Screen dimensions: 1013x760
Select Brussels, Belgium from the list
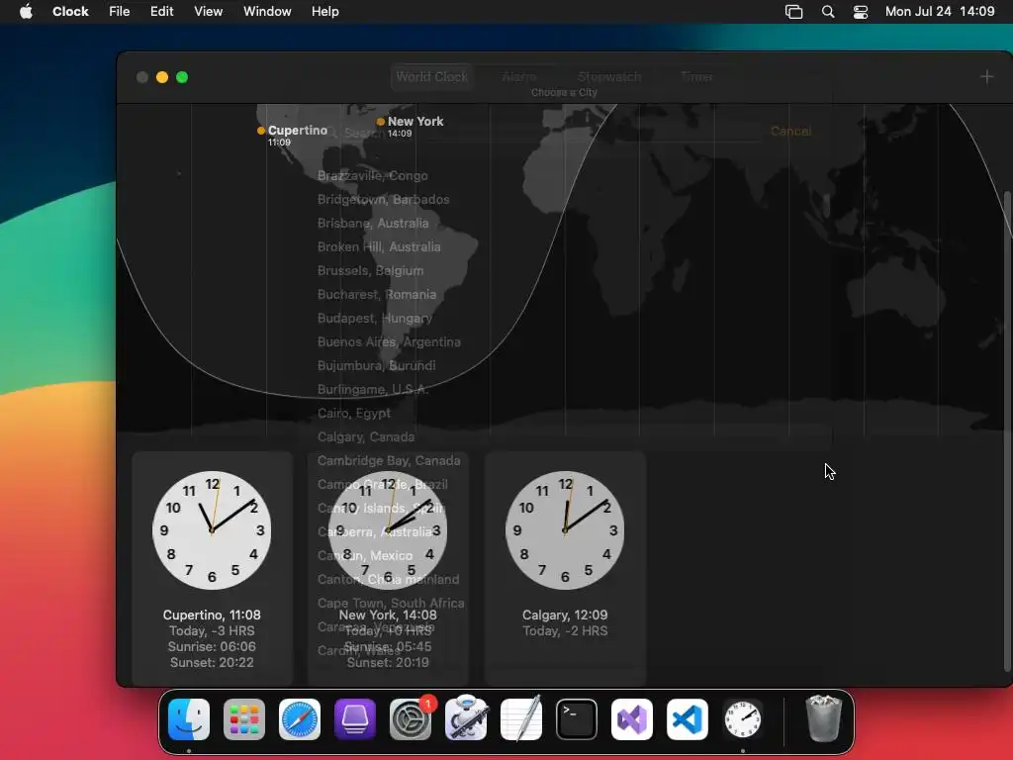point(370,271)
